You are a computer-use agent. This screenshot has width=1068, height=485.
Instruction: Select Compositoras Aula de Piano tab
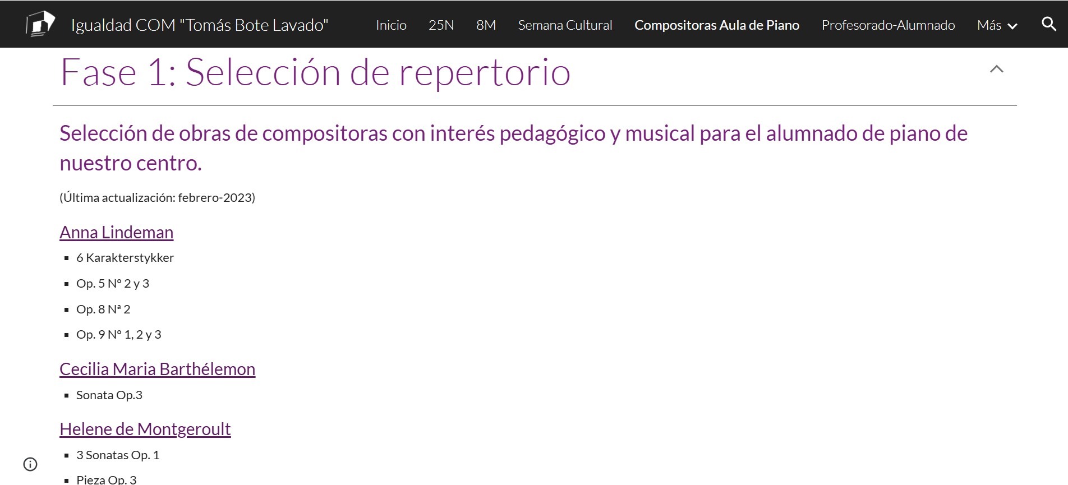click(x=716, y=25)
